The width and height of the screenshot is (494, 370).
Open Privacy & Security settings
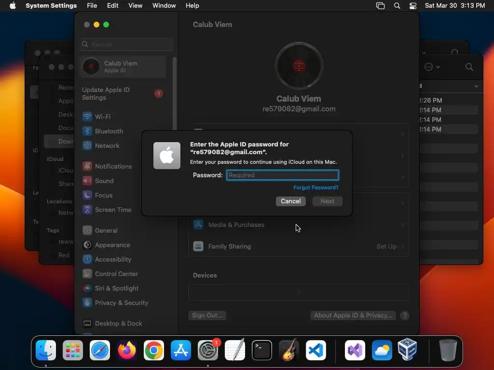click(115, 303)
